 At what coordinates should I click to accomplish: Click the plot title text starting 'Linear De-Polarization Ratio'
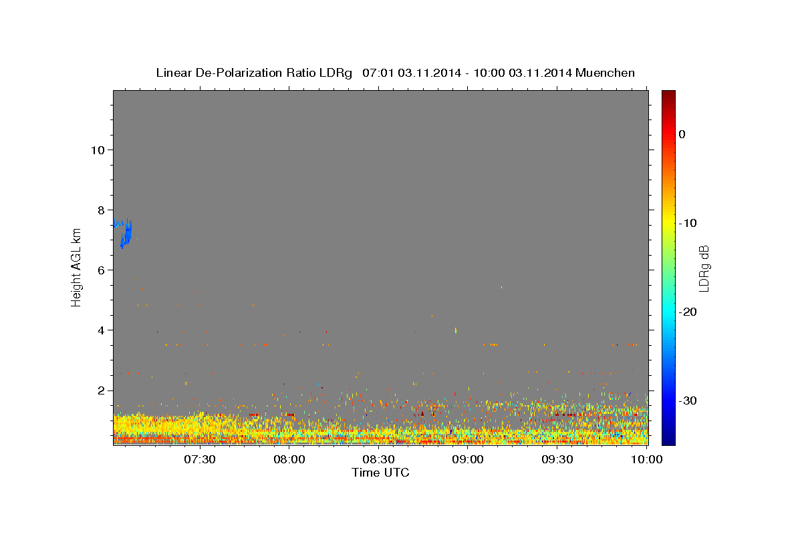pyautogui.click(x=395, y=73)
